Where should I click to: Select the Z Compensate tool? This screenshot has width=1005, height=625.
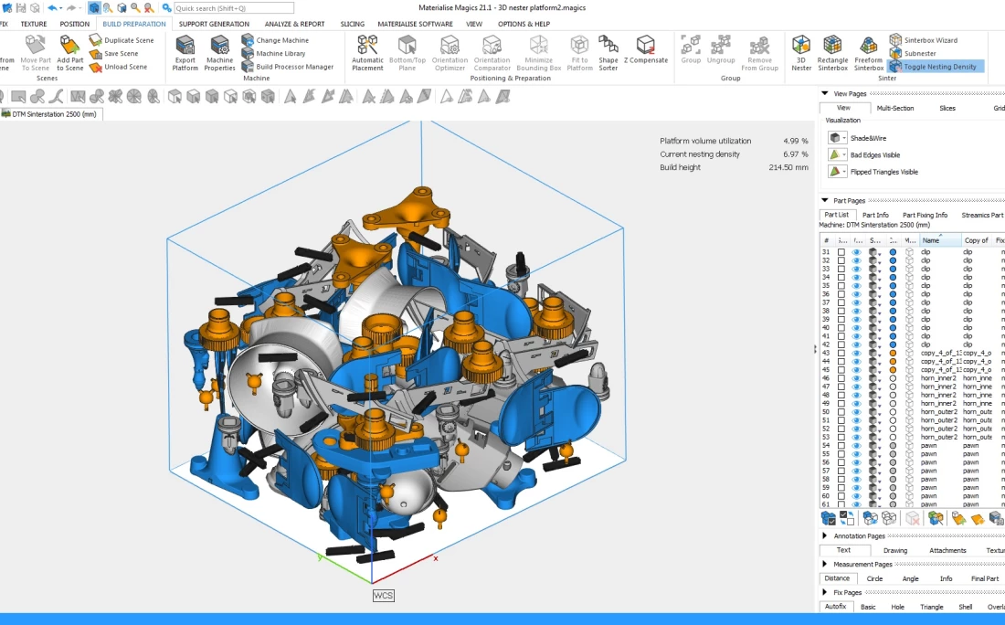click(646, 51)
